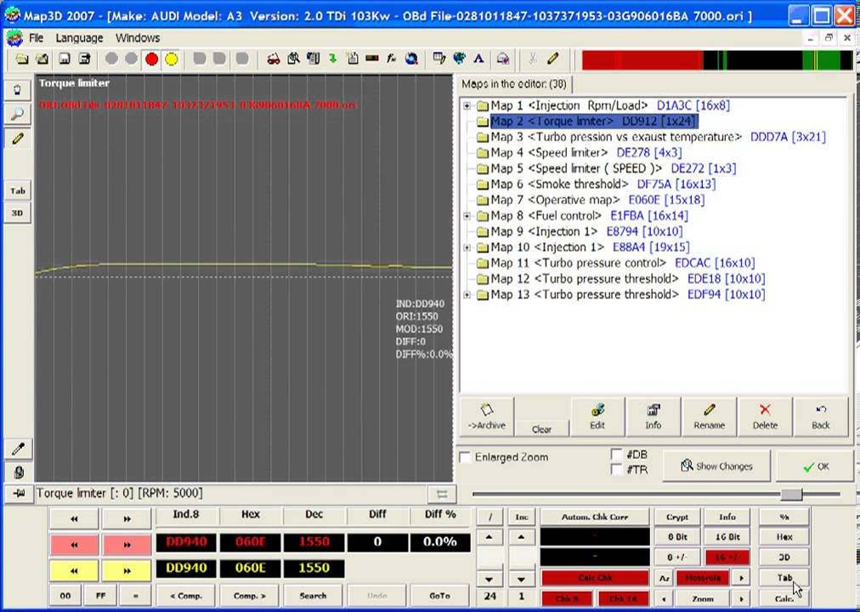The image size is (860, 612).
Task: Click the zoom slider handle below OK
Action: [x=791, y=494]
